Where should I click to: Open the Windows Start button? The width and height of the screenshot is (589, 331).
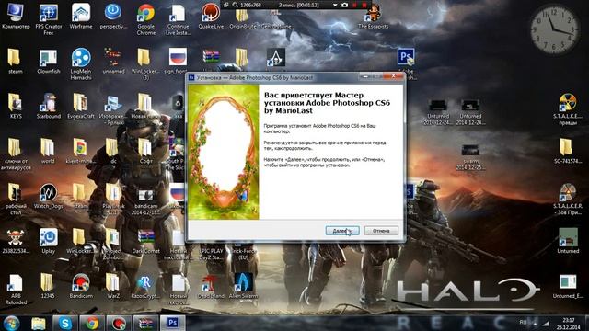(11, 323)
